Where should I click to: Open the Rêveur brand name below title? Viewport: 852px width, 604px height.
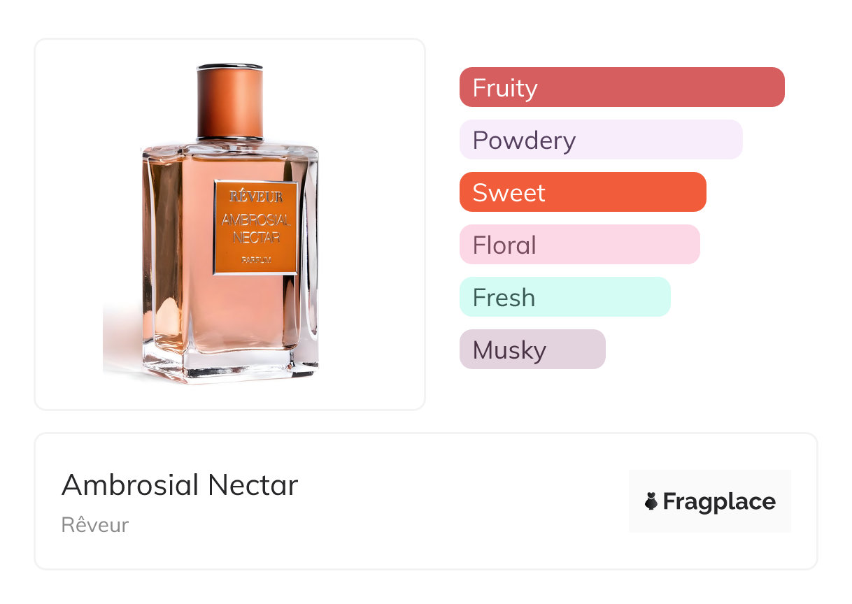(95, 525)
